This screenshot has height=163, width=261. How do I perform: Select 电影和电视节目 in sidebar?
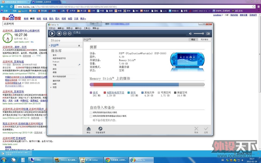(59, 58)
